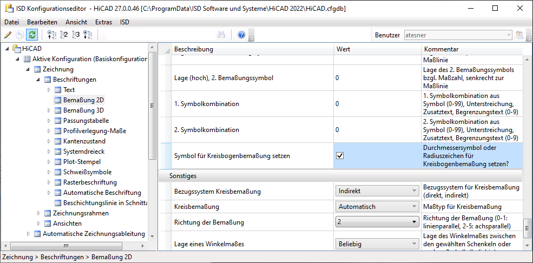Click the ISD Konfigurationseditor title bar icon

click(x=9, y=9)
